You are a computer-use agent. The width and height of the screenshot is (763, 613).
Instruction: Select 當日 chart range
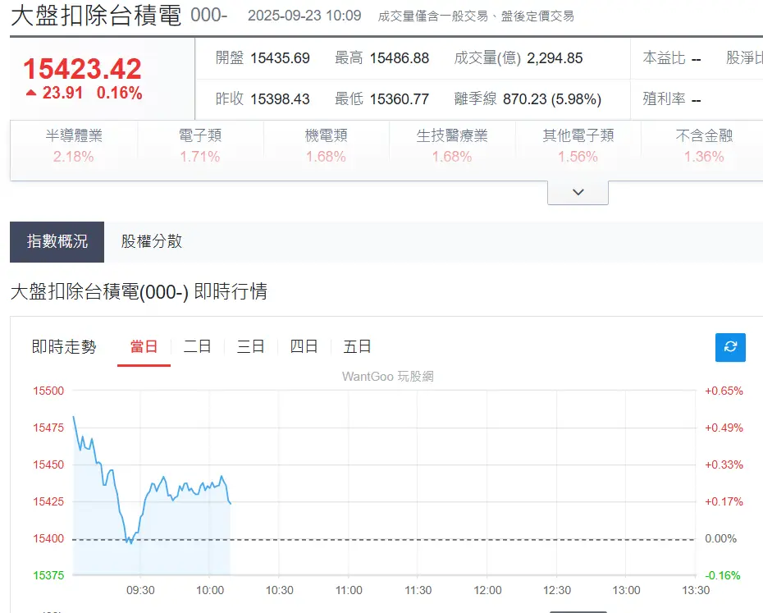coord(144,347)
